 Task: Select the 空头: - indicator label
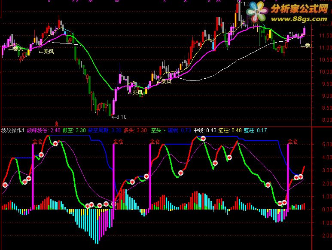158,130
